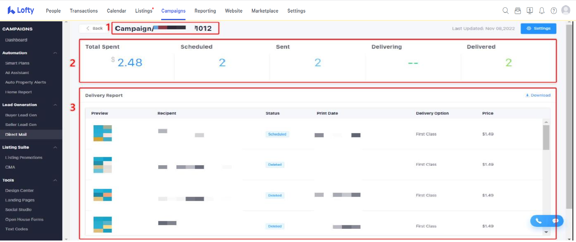Open AI Assistant
The image size is (576, 242).
(x=17, y=73)
